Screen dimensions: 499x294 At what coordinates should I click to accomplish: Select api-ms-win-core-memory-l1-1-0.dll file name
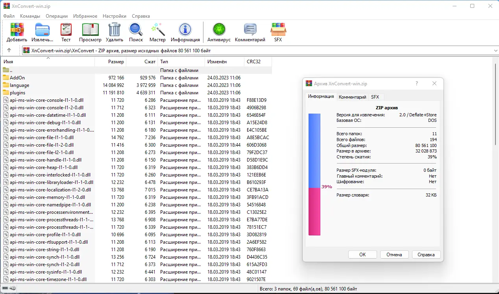47,197
